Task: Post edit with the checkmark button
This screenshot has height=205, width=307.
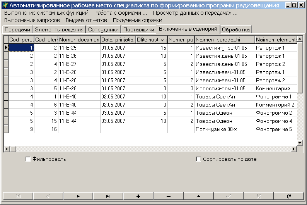Action: pos(229,196)
